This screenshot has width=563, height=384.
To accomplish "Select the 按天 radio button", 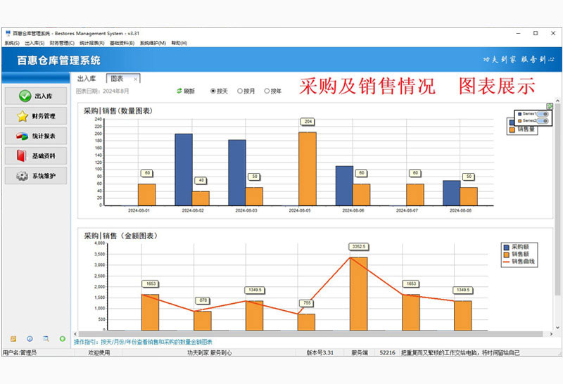I will pos(213,91).
